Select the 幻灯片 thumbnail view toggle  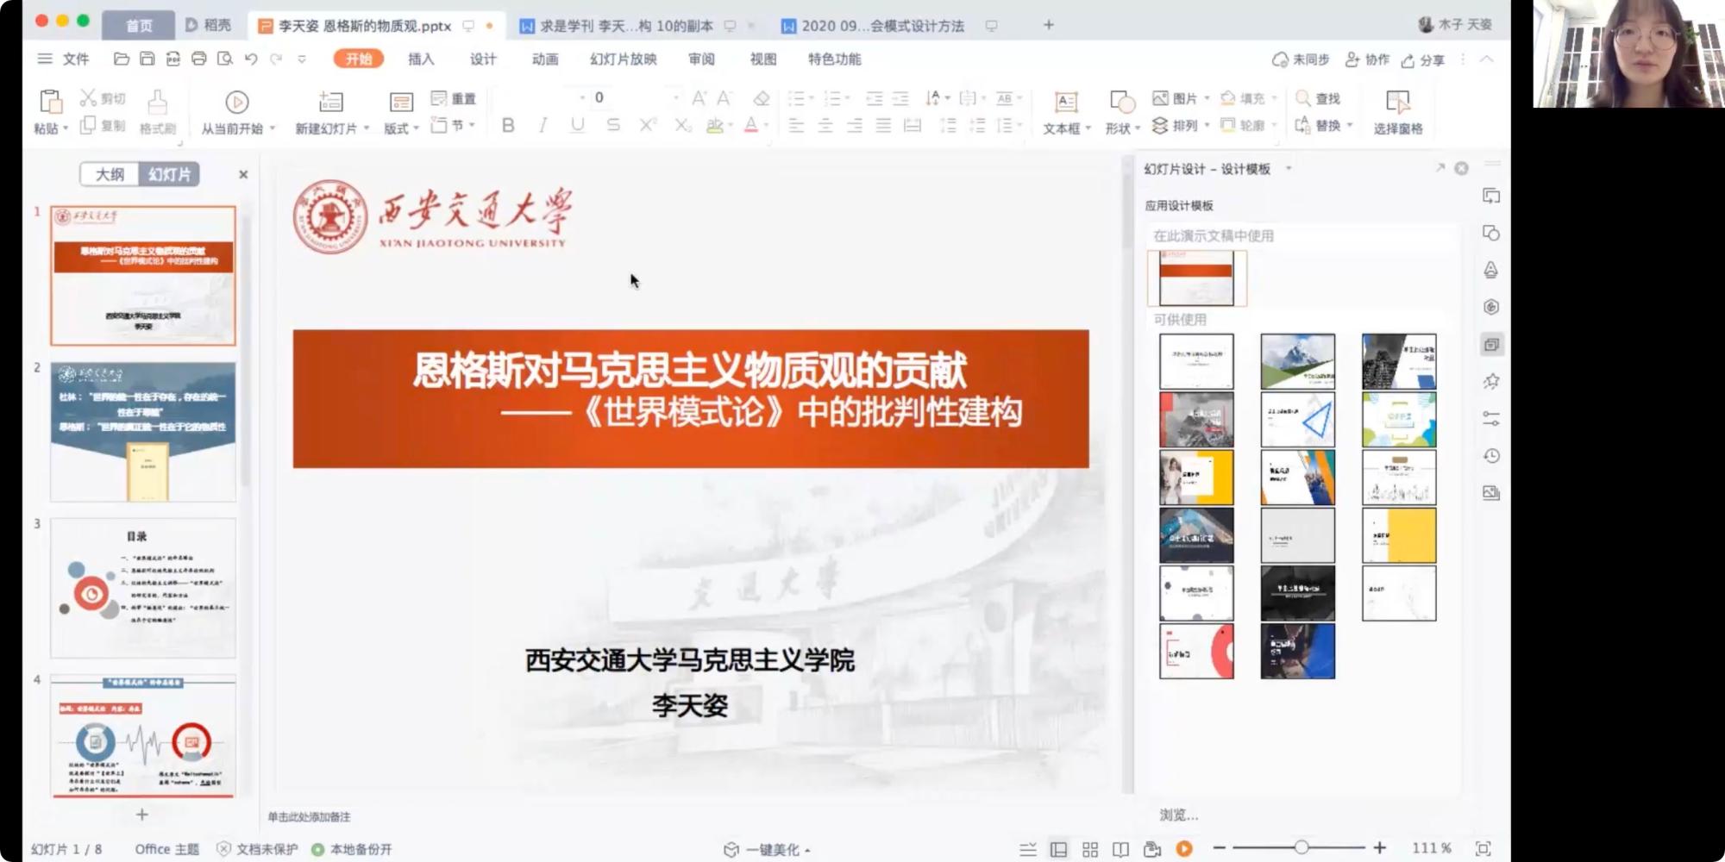(170, 174)
